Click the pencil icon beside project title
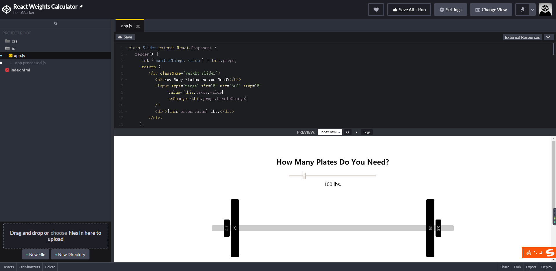556x271 pixels. pos(81,6)
